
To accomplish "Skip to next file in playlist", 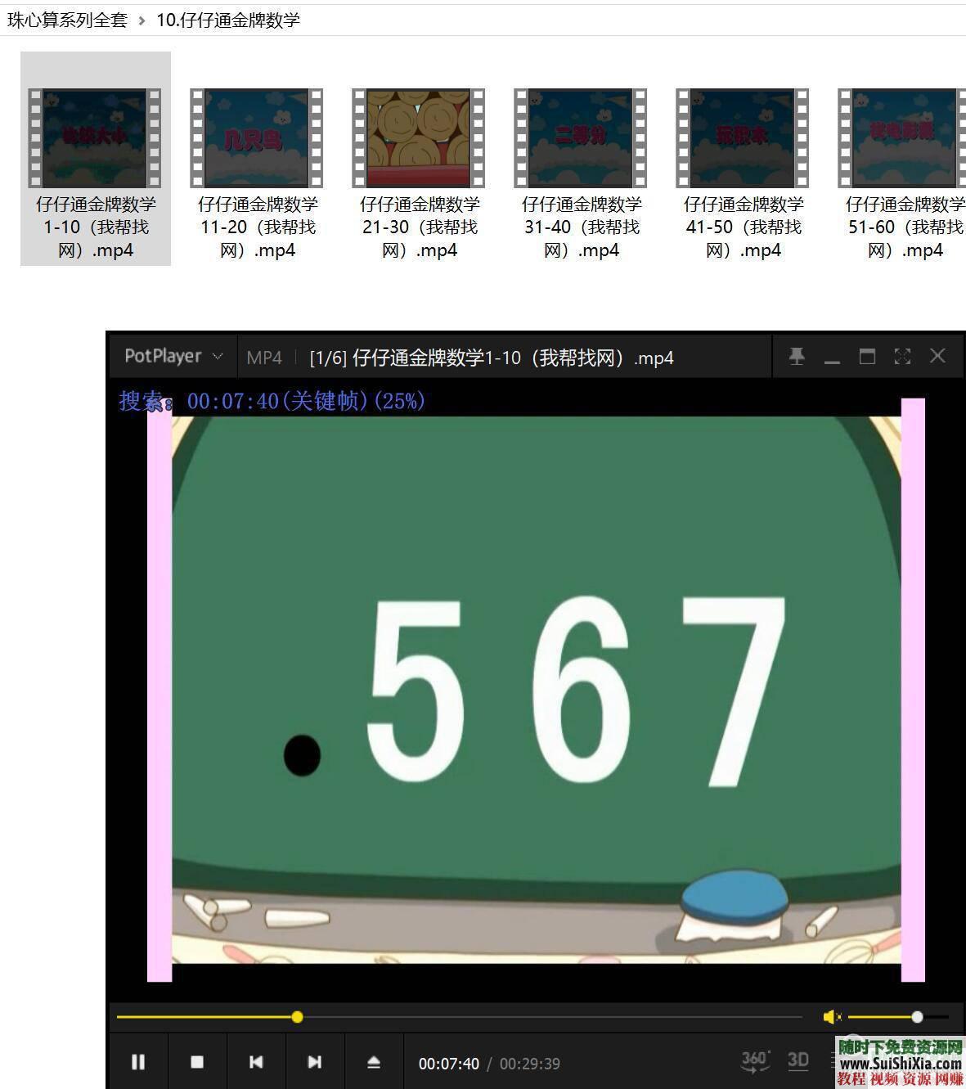I will 315,1062.
